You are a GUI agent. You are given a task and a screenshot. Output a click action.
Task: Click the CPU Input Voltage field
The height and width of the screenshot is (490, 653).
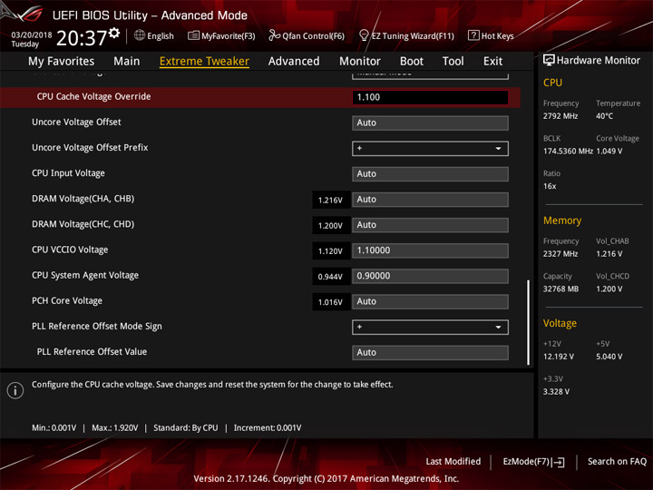pos(430,173)
